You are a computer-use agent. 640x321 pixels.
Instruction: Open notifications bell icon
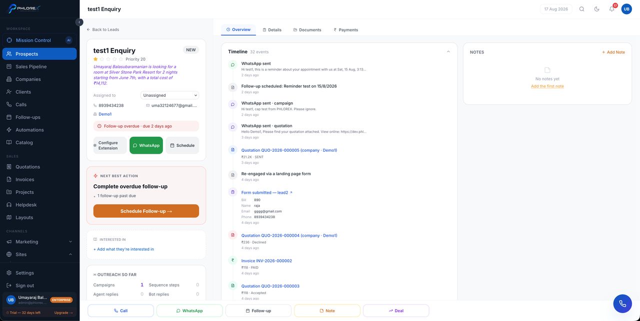click(x=611, y=9)
